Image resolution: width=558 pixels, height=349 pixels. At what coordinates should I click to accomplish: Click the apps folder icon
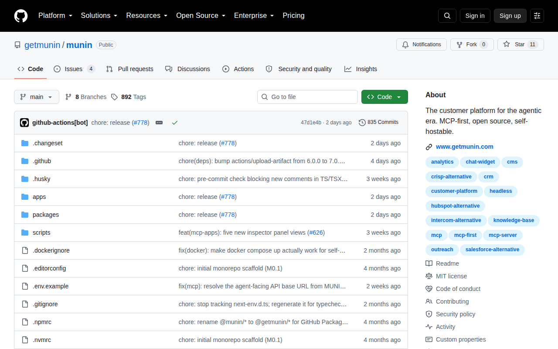point(25,197)
